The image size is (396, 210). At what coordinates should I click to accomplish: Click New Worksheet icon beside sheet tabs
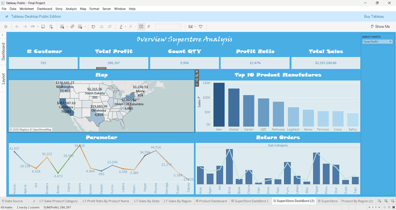[x=379, y=201]
